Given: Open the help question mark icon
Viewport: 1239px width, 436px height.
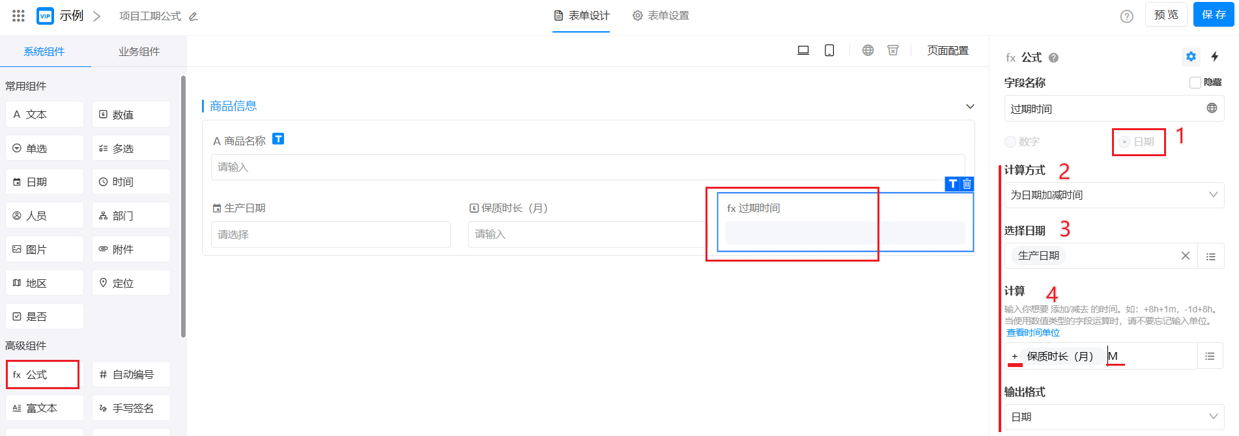Looking at the screenshot, I should [x=1126, y=16].
